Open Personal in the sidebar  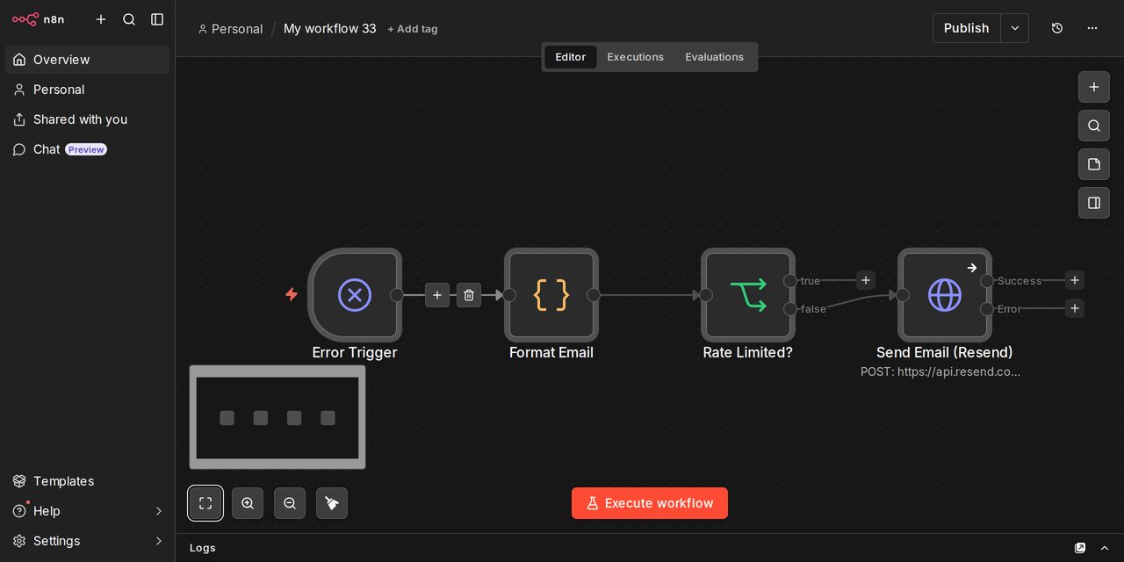[x=87, y=90]
